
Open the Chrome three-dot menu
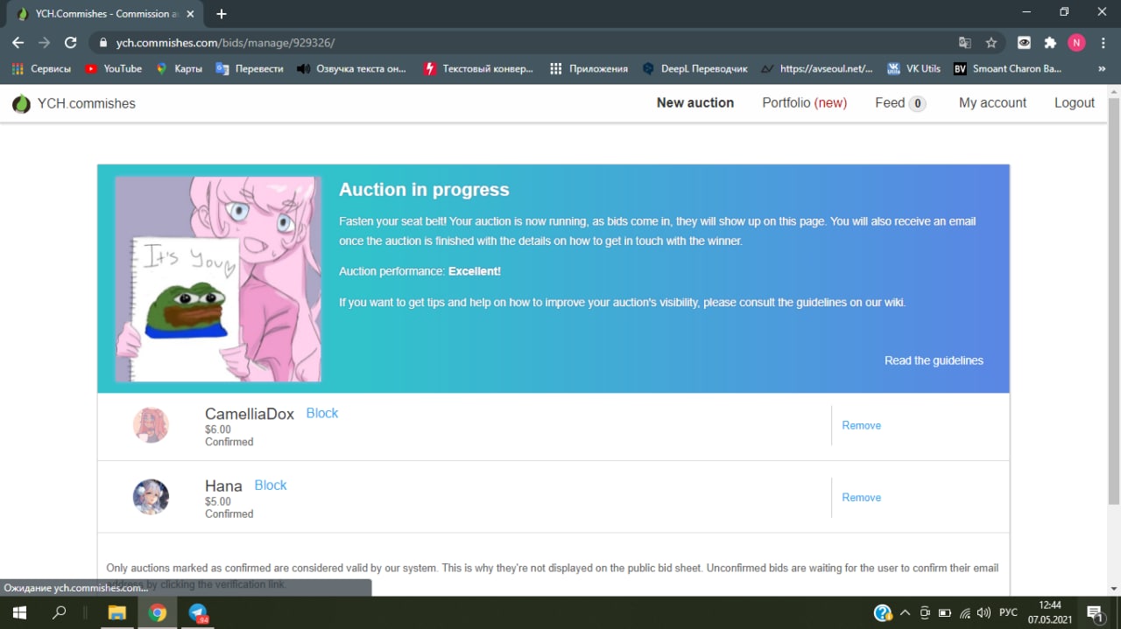pos(1103,42)
